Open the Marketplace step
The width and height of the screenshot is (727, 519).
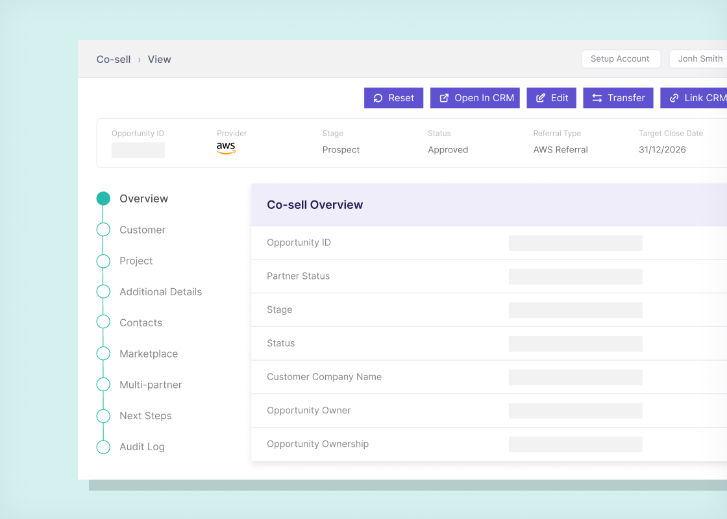pyautogui.click(x=149, y=354)
